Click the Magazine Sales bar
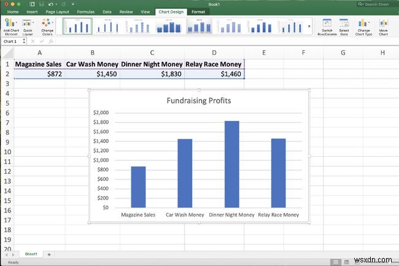The height and width of the screenshot is (266, 399). click(139, 187)
